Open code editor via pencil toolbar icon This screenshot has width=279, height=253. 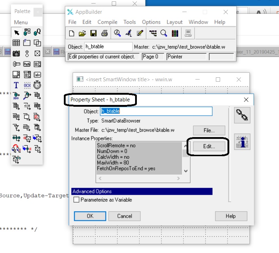tap(140, 33)
